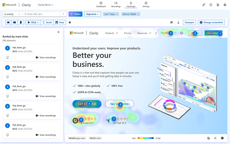The image size is (230, 144).
Task: Open the Device: Tablet filter
Action: [x=131, y=14]
